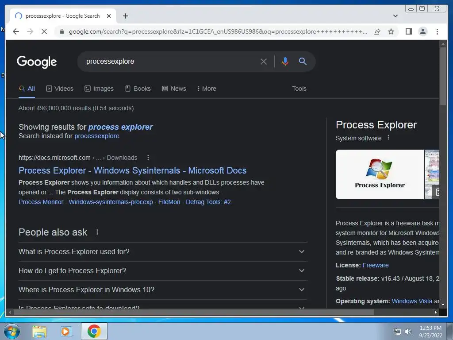Open Chrome profile avatar

pyautogui.click(x=422, y=31)
